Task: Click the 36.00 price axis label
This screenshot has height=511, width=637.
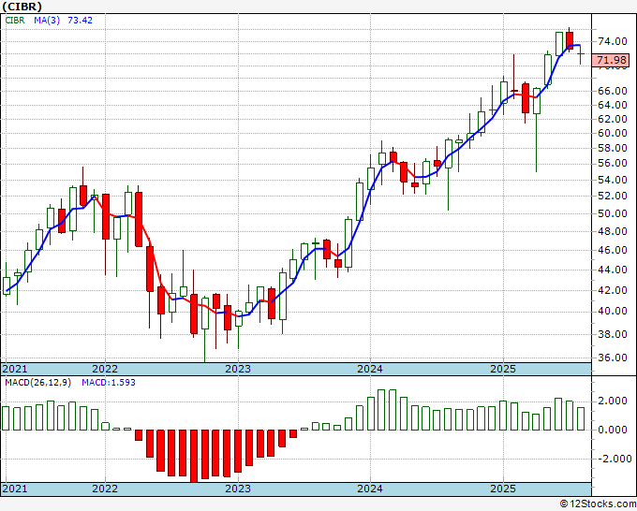Action: pyautogui.click(x=613, y=358)
